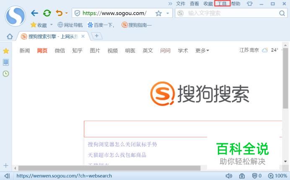Screen dimensions: 290x180
Task: Click the shield security icon in address bar
Action: pos(77,13)
